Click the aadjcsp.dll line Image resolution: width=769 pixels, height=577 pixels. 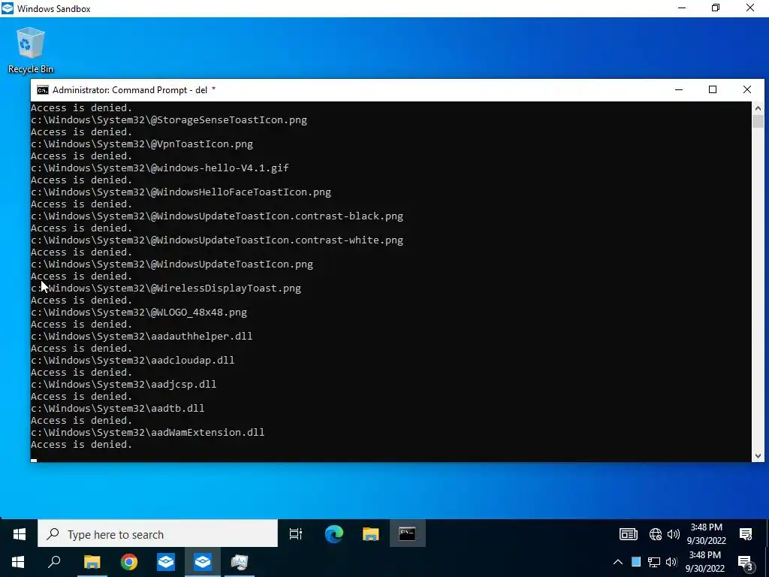point(124,384)
